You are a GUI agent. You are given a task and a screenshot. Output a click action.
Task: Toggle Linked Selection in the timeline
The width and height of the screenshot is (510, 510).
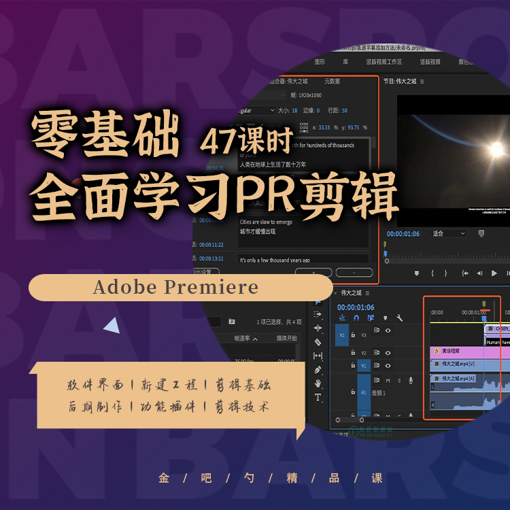pos(371,318)
